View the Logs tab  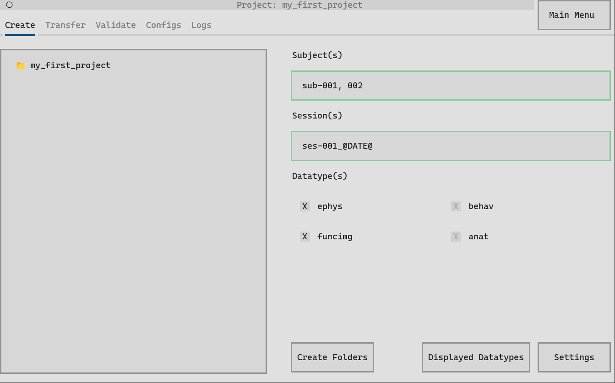[x=201, y=25]
